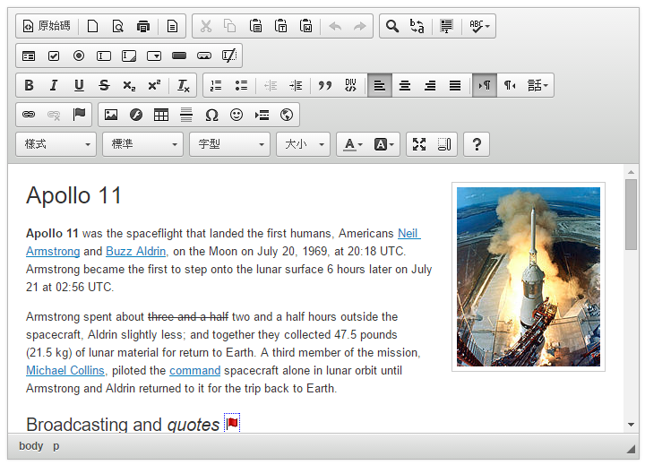The height and width of the screenshot is (465, 645).
Task: Toggle left text alignment
Action: 380,85
